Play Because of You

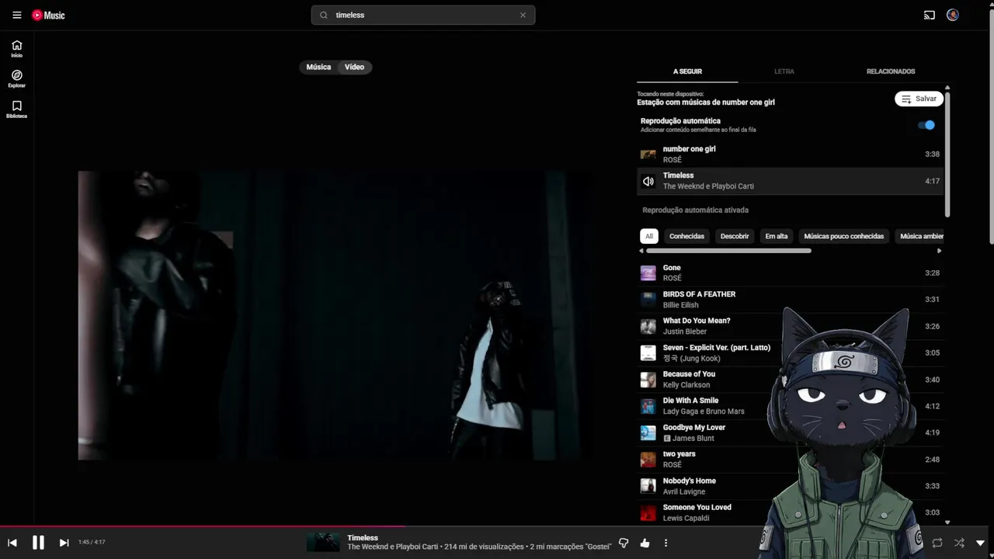[790, 380]
